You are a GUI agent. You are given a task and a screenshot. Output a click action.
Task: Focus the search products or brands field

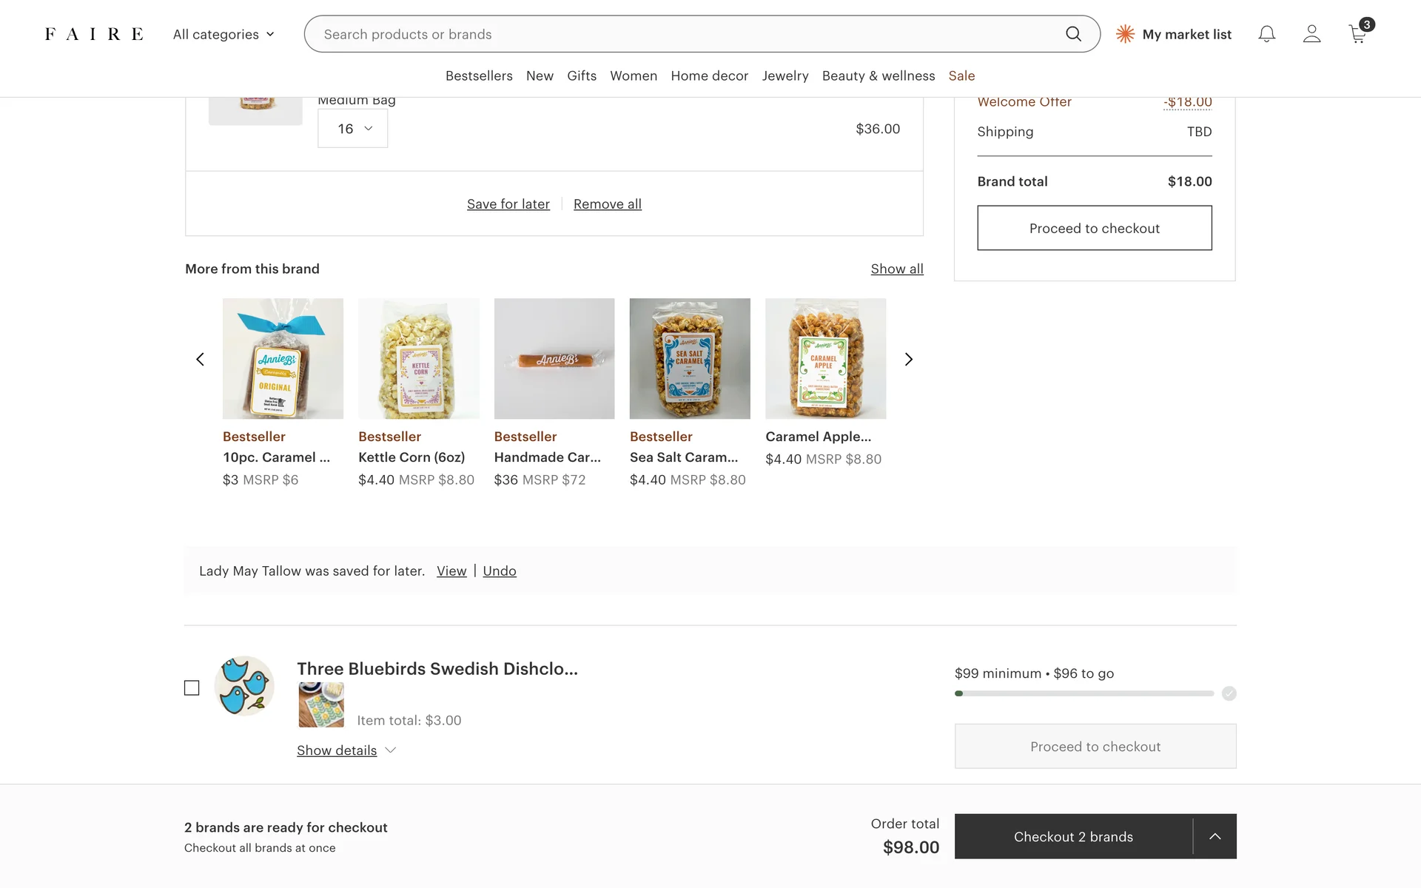pos(688,34)
